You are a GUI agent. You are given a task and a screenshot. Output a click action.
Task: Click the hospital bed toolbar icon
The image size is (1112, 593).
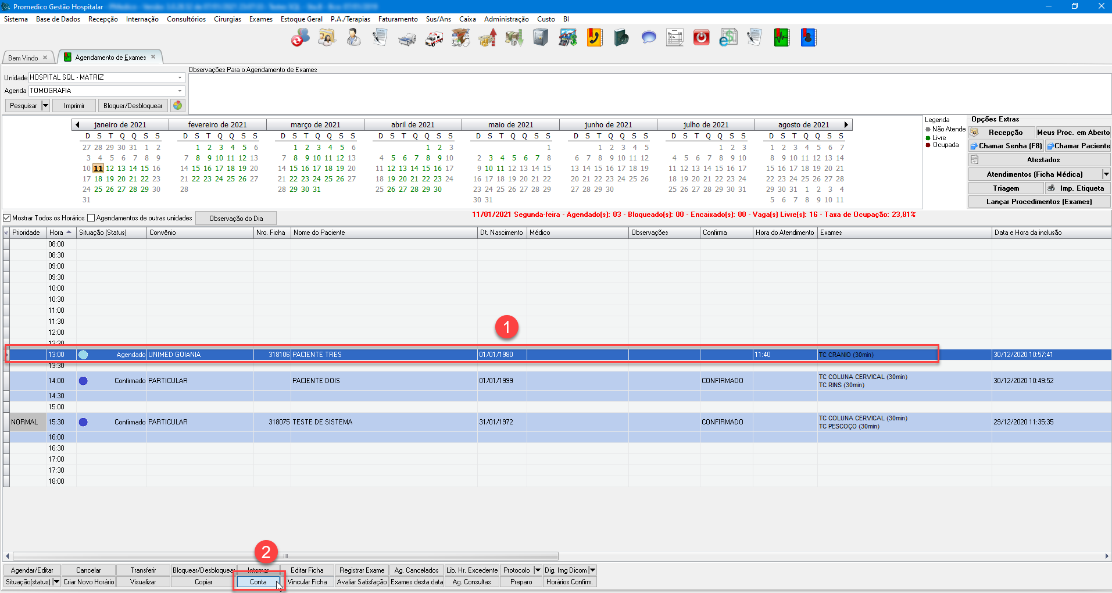(x=407, y=38)
